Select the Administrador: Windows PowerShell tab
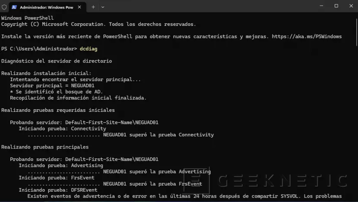358x202 pixels. tap(47, 7)
